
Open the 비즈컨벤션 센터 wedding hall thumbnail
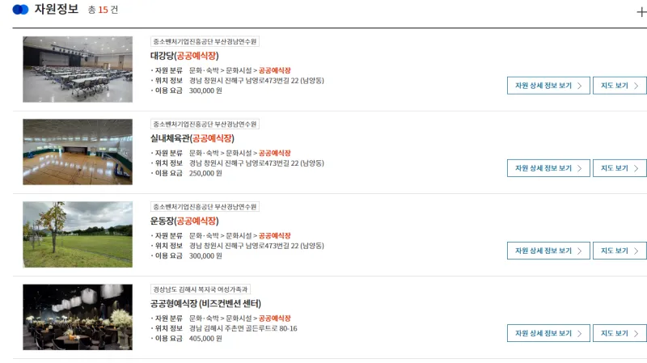[78, 317]
